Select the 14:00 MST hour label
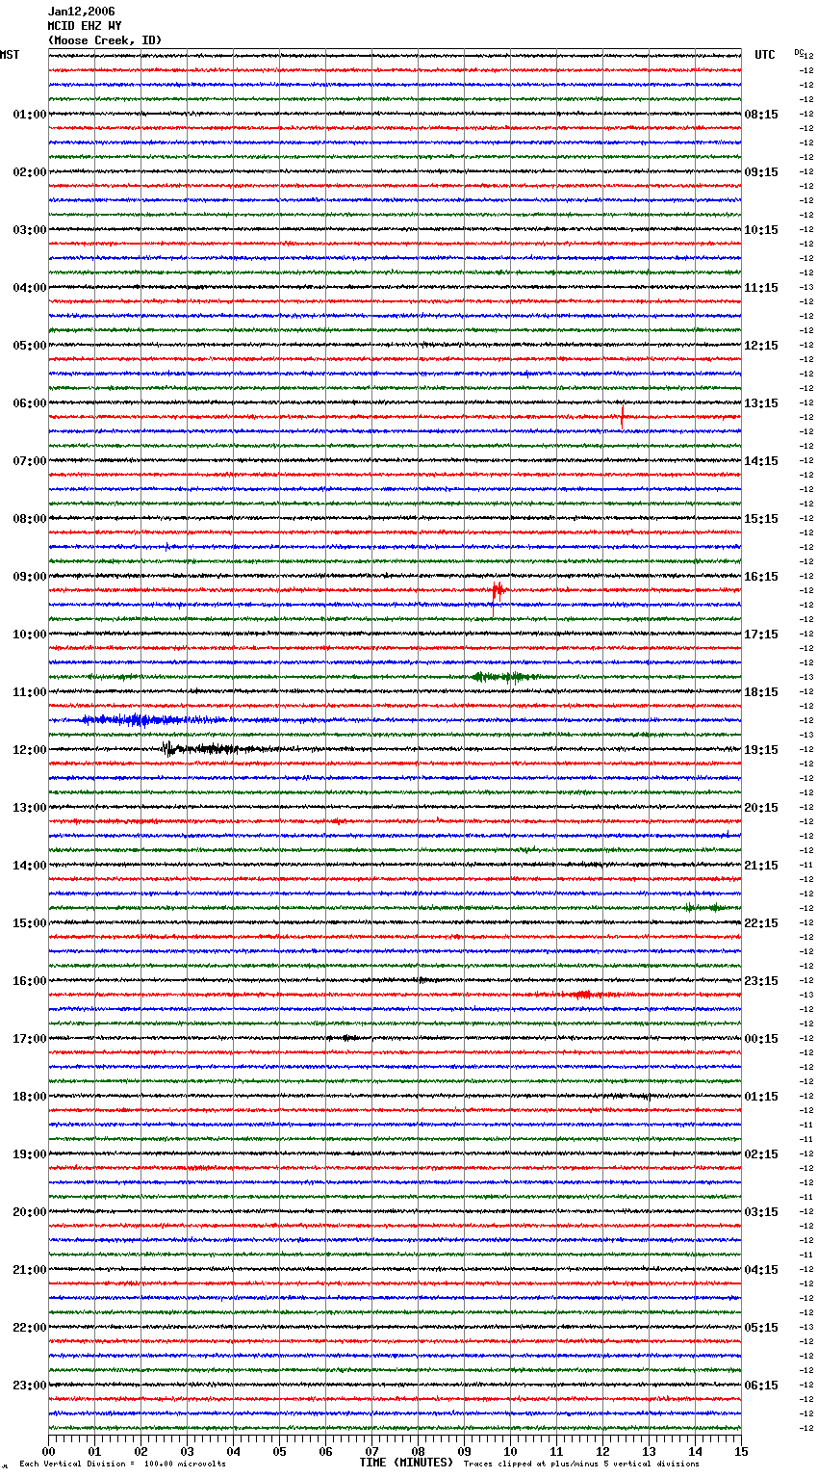The image size is (818, 1477). tap(30, 866)
